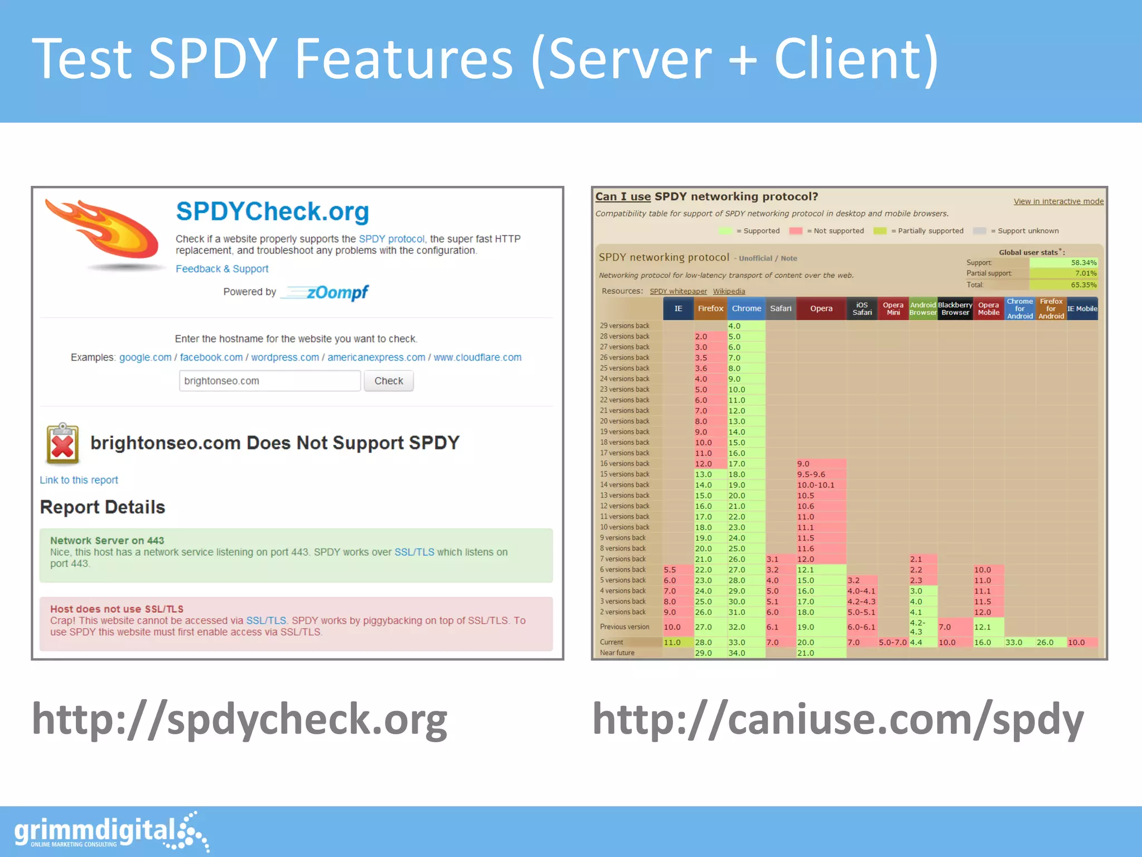Click the grey Support unknown legend swatch

(x=980, y=231)
